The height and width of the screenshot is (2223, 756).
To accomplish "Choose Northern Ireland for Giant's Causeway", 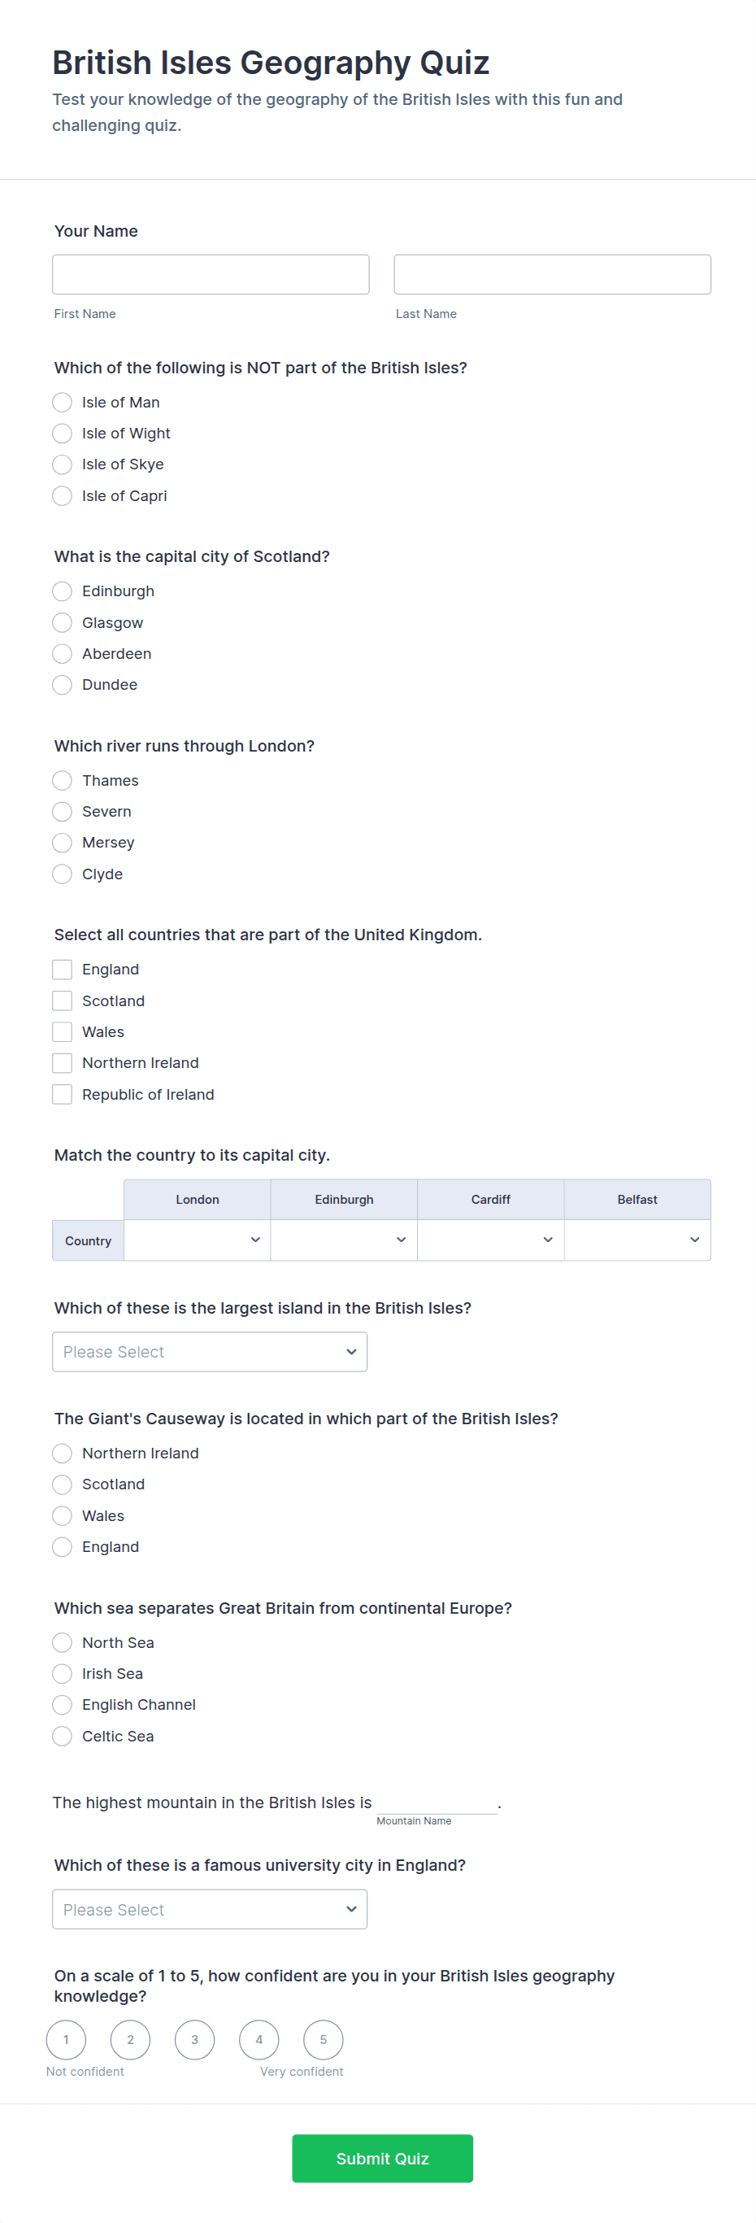I will tap(62, 1454).
